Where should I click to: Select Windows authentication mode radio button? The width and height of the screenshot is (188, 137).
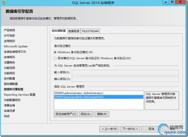[x=55, y=52]
